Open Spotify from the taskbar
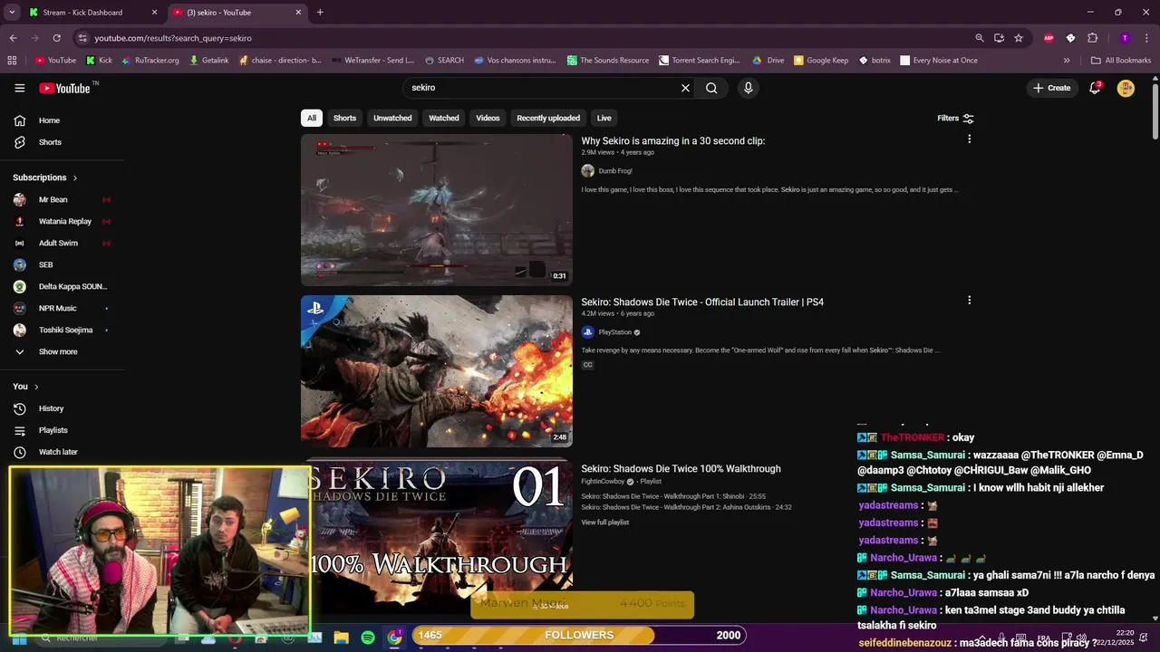 (368, 638)
